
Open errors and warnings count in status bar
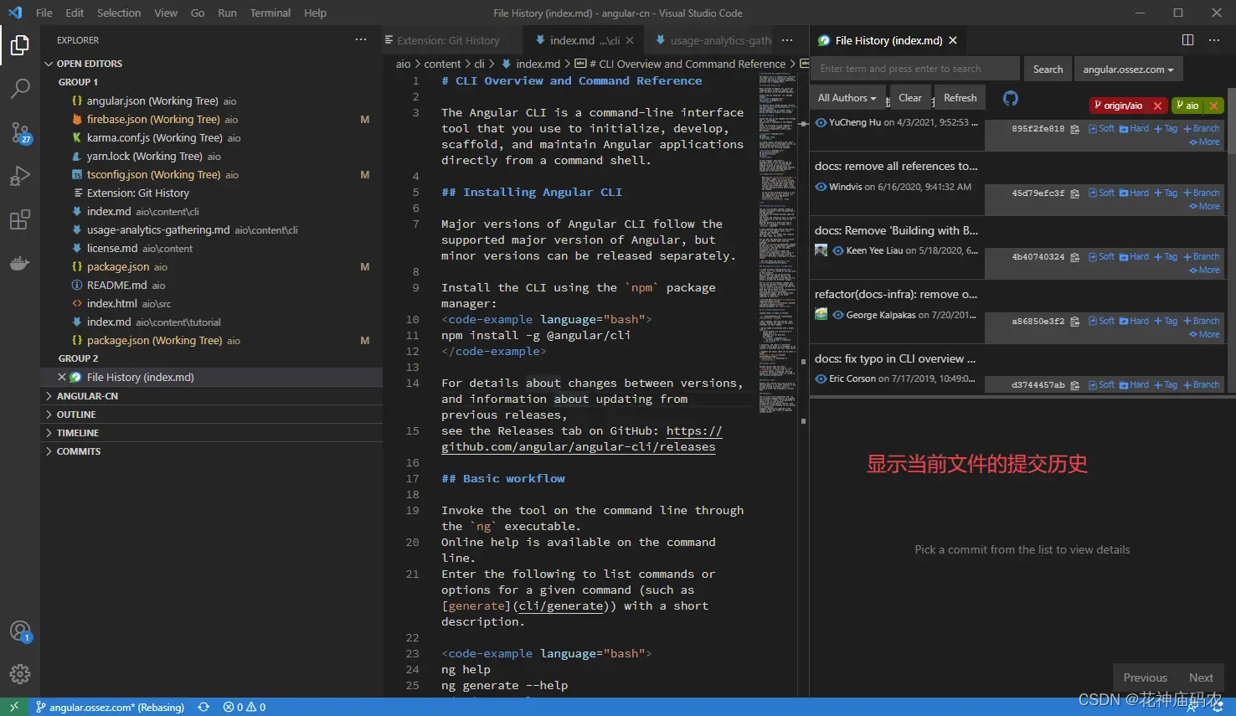(x=245, y=707)
